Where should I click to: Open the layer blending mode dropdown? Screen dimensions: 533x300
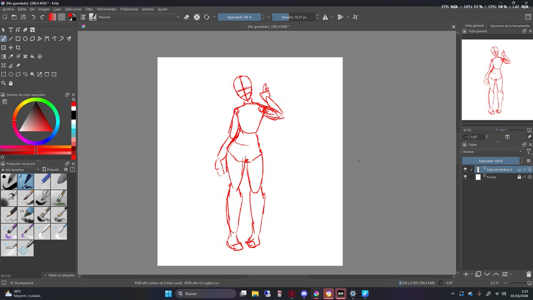(x=493, y=152)
